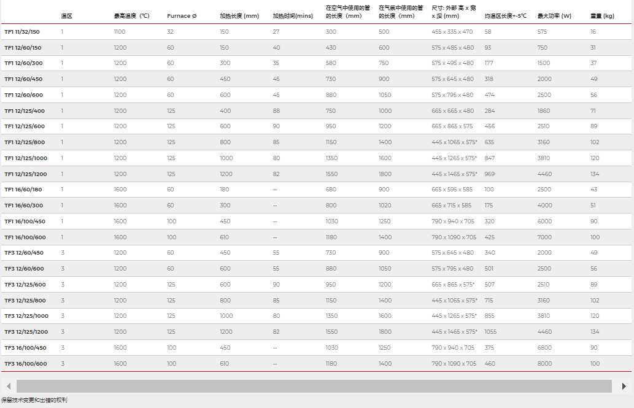Select the TF1 12/125/400 model name
Screen dimensions: 634x408
point(25,111)
